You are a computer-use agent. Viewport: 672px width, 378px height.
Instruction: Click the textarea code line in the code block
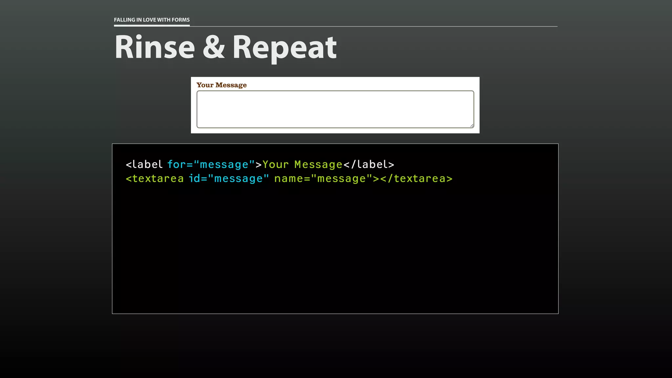289,178
